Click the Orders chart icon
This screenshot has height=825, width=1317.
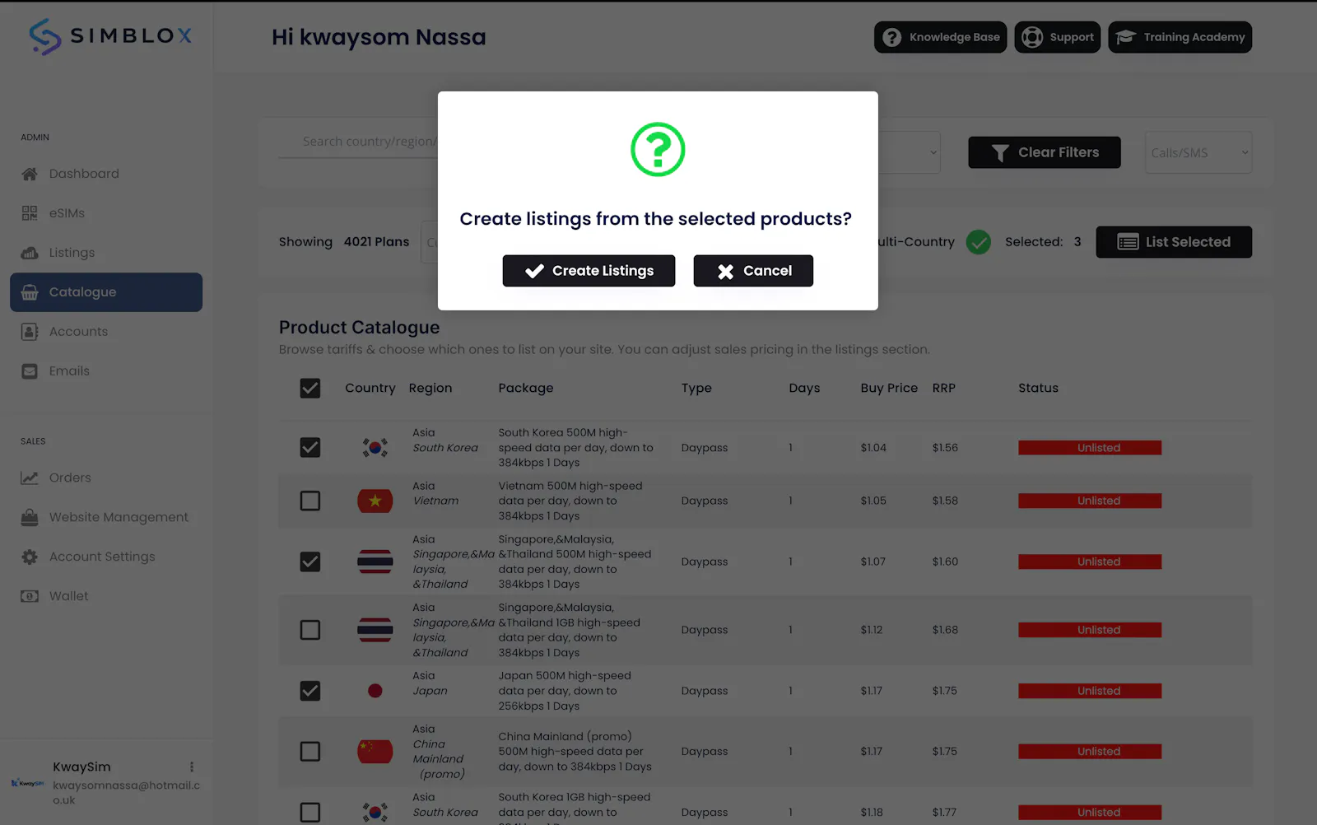point(30,478)
